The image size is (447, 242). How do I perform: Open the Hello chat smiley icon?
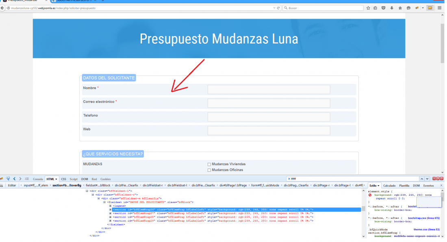click(x=408, y=8)
